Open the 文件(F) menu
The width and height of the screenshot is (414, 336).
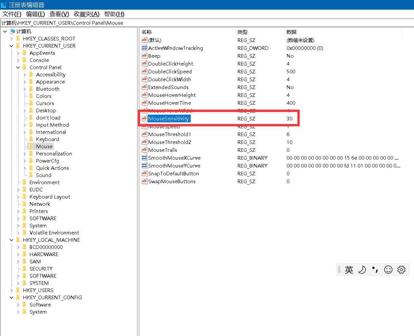tap(12, 14)
